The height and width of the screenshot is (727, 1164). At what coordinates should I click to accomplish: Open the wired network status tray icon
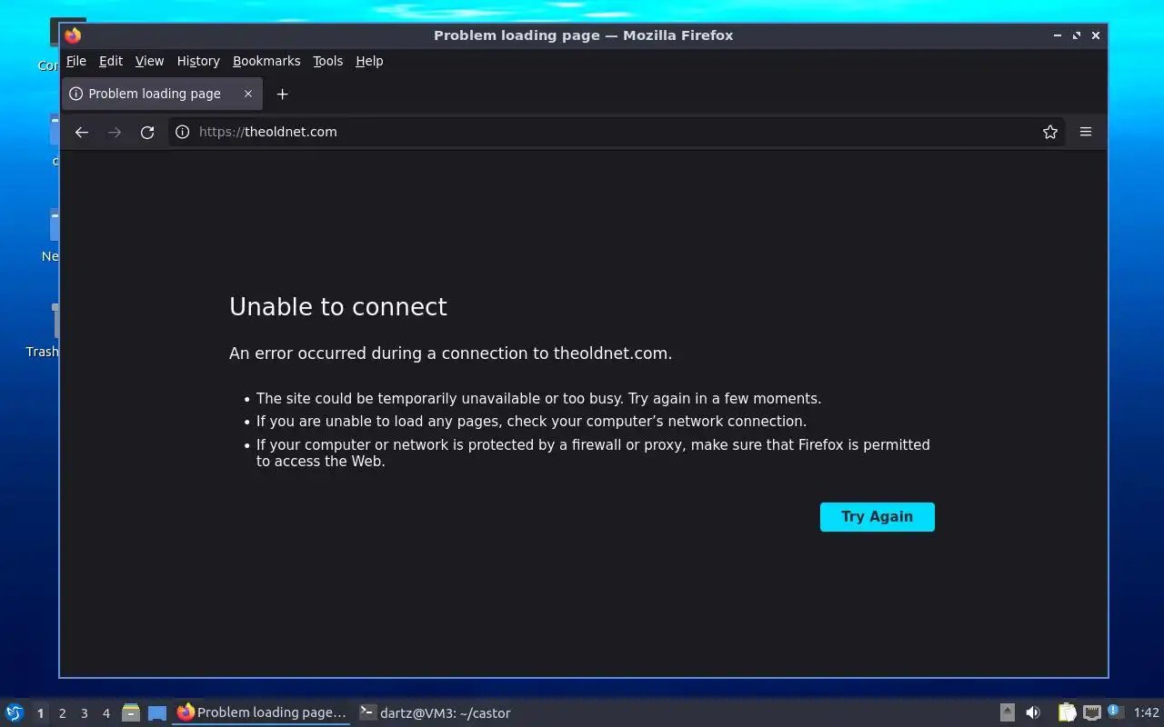tap(1091, 713)
